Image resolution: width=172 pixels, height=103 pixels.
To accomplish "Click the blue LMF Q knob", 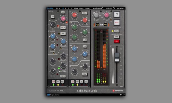I will pyautogui.click(x=75, y=59).
